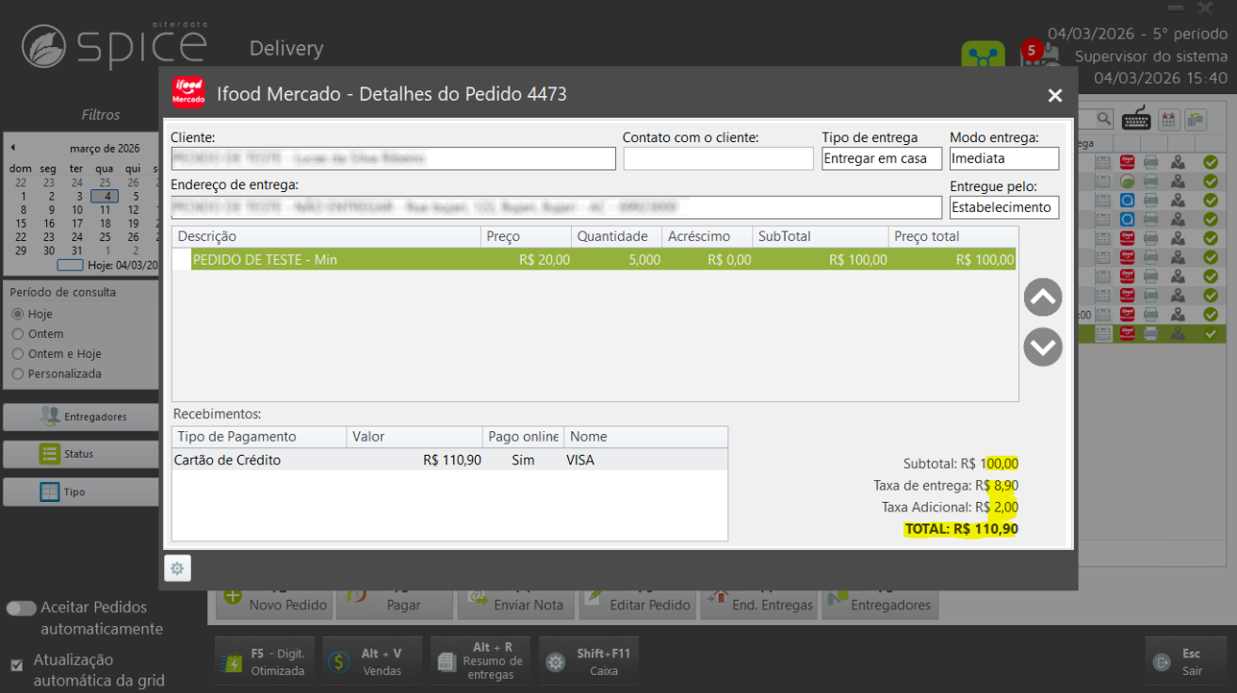1237x693 pixels.
Task: Click the Endereço de entrega field
Action: pos(556,206)
